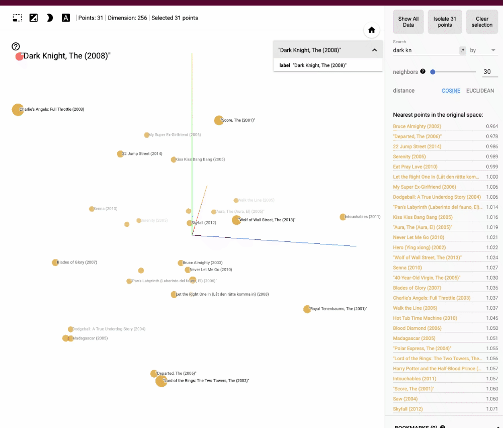Enable 3D labels mode icon

coord(65,18)
